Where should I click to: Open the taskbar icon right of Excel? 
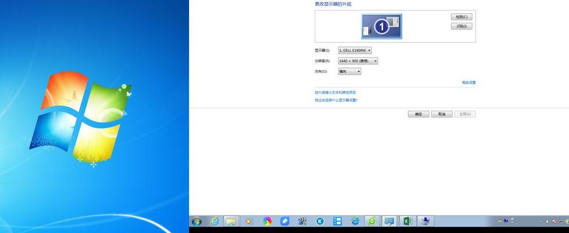425,221
